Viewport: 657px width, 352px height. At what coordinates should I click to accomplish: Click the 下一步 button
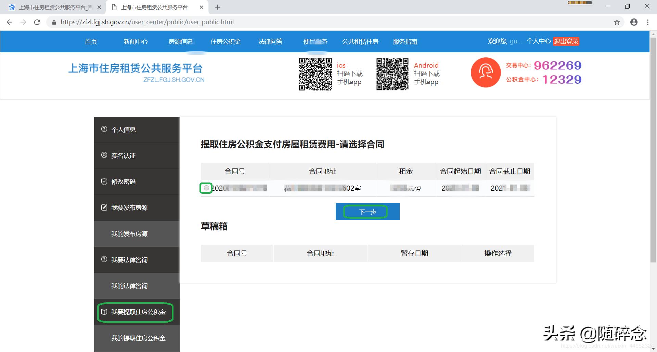click(367, 211)
